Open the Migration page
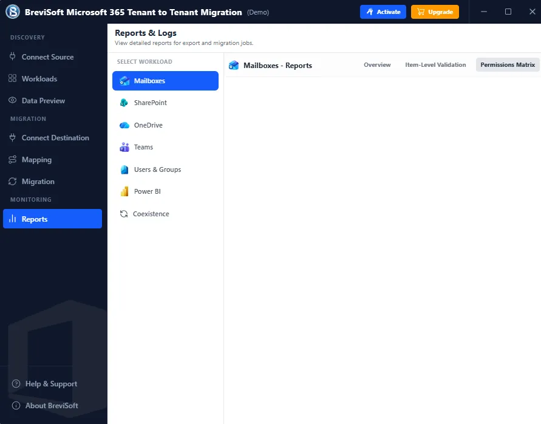The width and height of the screenshot is (541, 424). [x=52, y=181]
